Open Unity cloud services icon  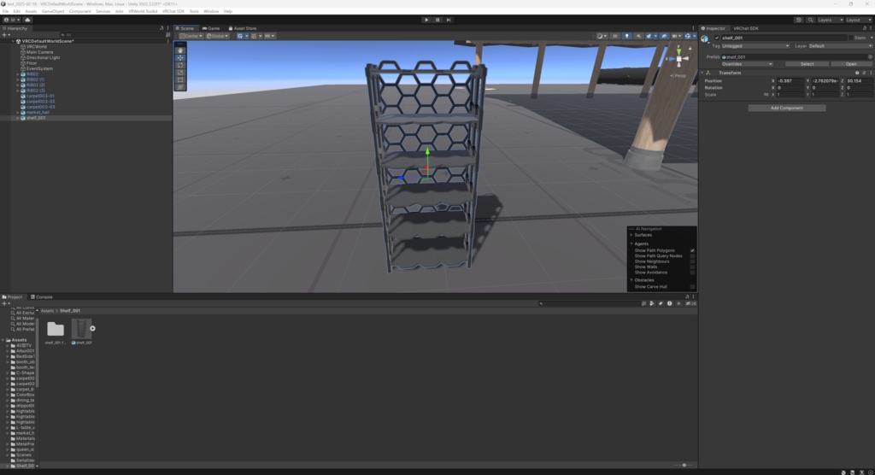(x=27, y=20)
